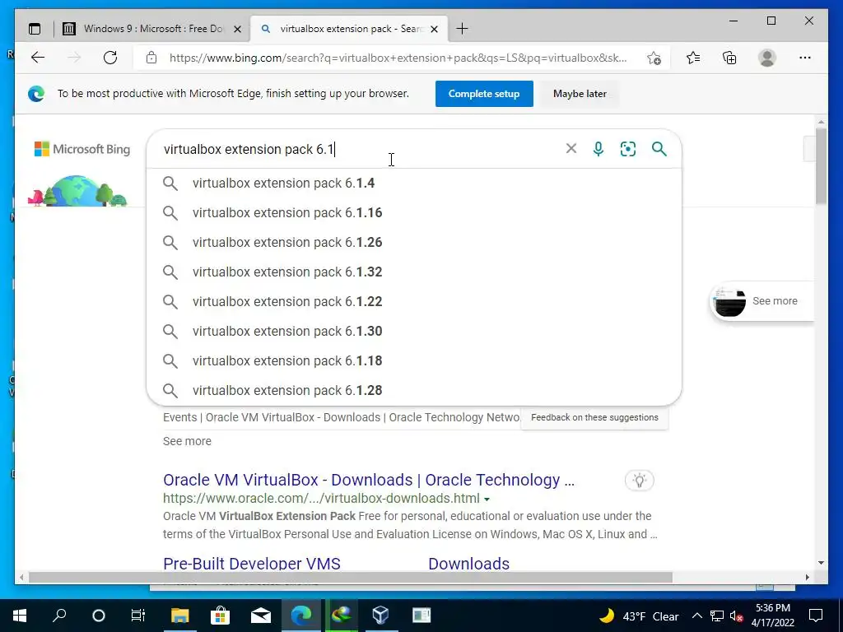The width and height of the screenshot is (843, 632).
Task: Choose suggestion virtualbox extension pack 6.1.28
Action: (x=414, y=390)
